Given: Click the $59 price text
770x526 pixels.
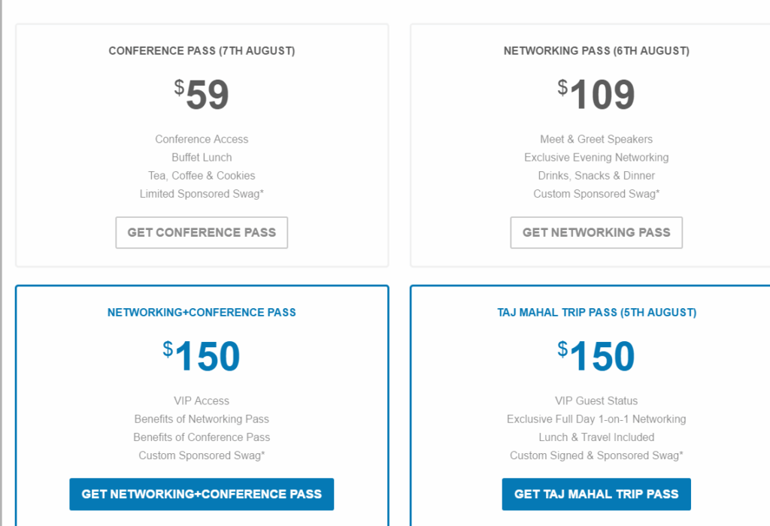Looking at the screenshot, I should 201,94.
